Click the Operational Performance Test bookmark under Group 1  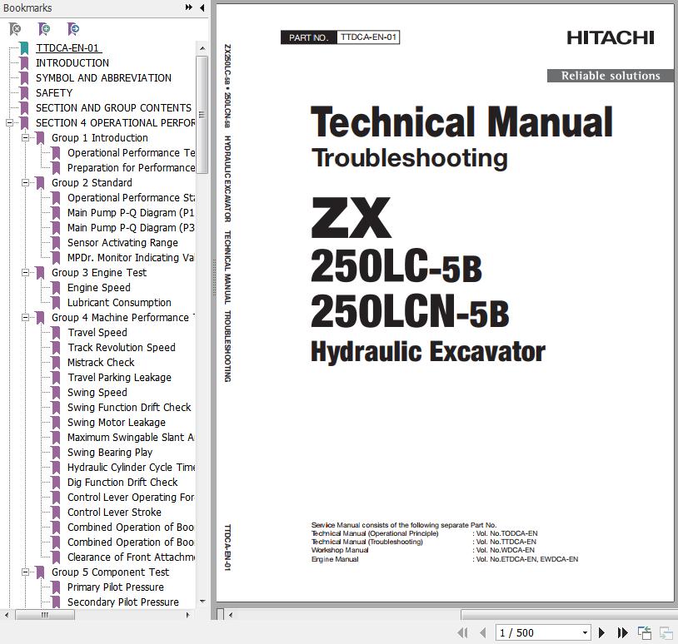pos(131,153)
